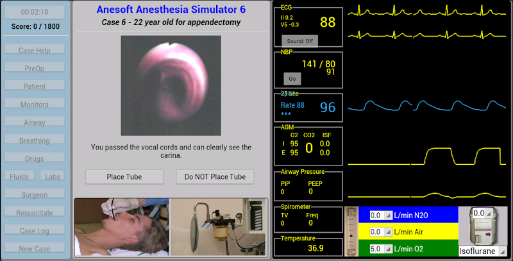This screenshot has width=513, height=261.
Task: Click the bronchoscope carina view image
Action: click(x=171, y=86)
